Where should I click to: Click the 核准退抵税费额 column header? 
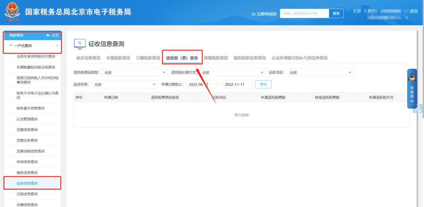pos(327,97)
